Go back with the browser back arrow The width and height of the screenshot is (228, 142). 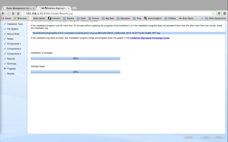pyautogui.click(x=3, y=14)
